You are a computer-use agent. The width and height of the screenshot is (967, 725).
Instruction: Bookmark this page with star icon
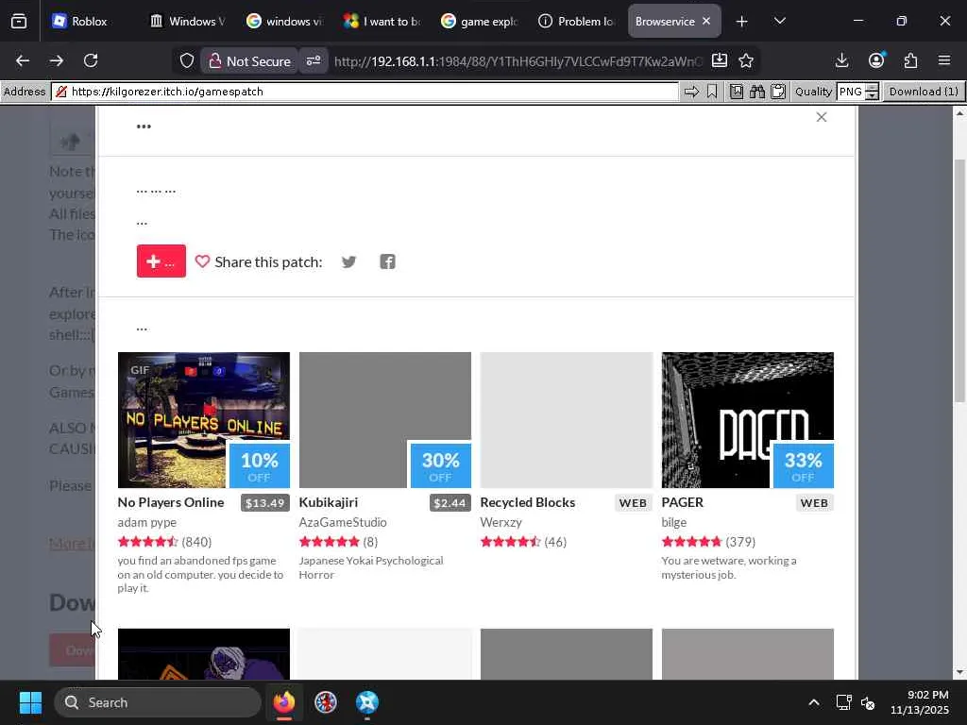tap(746, 60)
